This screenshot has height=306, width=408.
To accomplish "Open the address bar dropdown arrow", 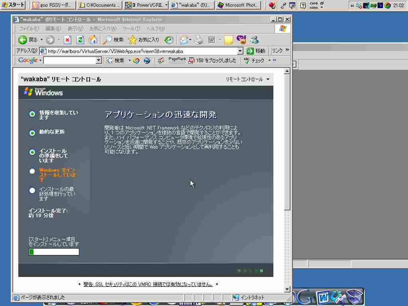I will [240, 51].
